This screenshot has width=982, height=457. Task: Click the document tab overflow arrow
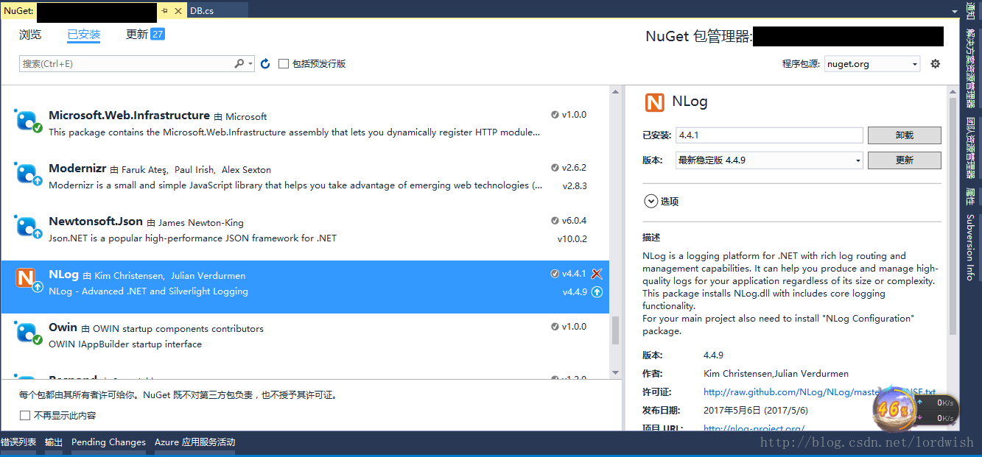955,10
